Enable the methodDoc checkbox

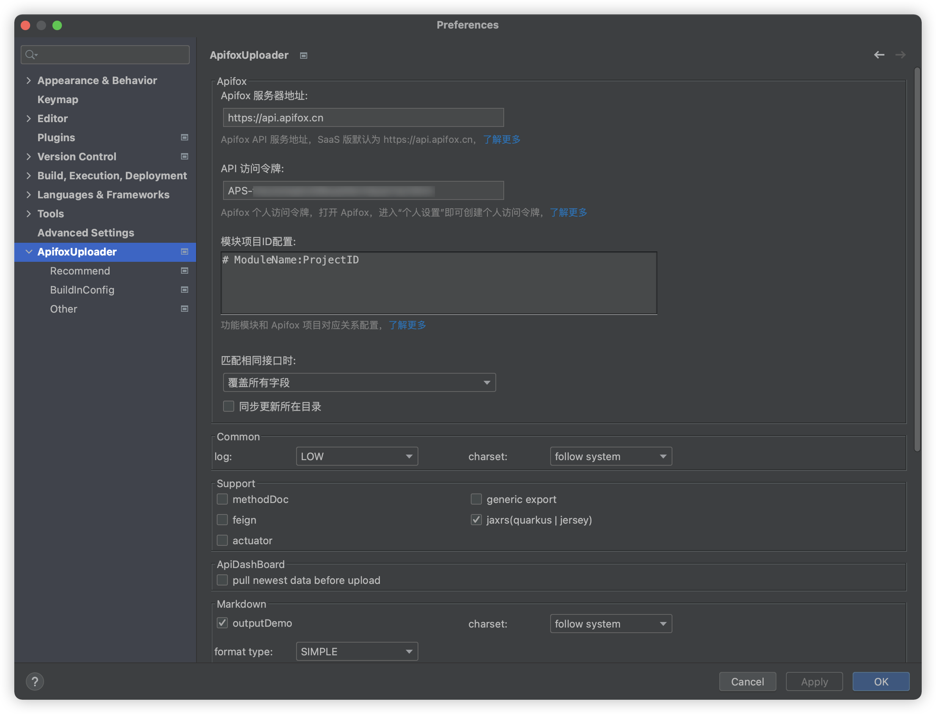tap(222, 499)
